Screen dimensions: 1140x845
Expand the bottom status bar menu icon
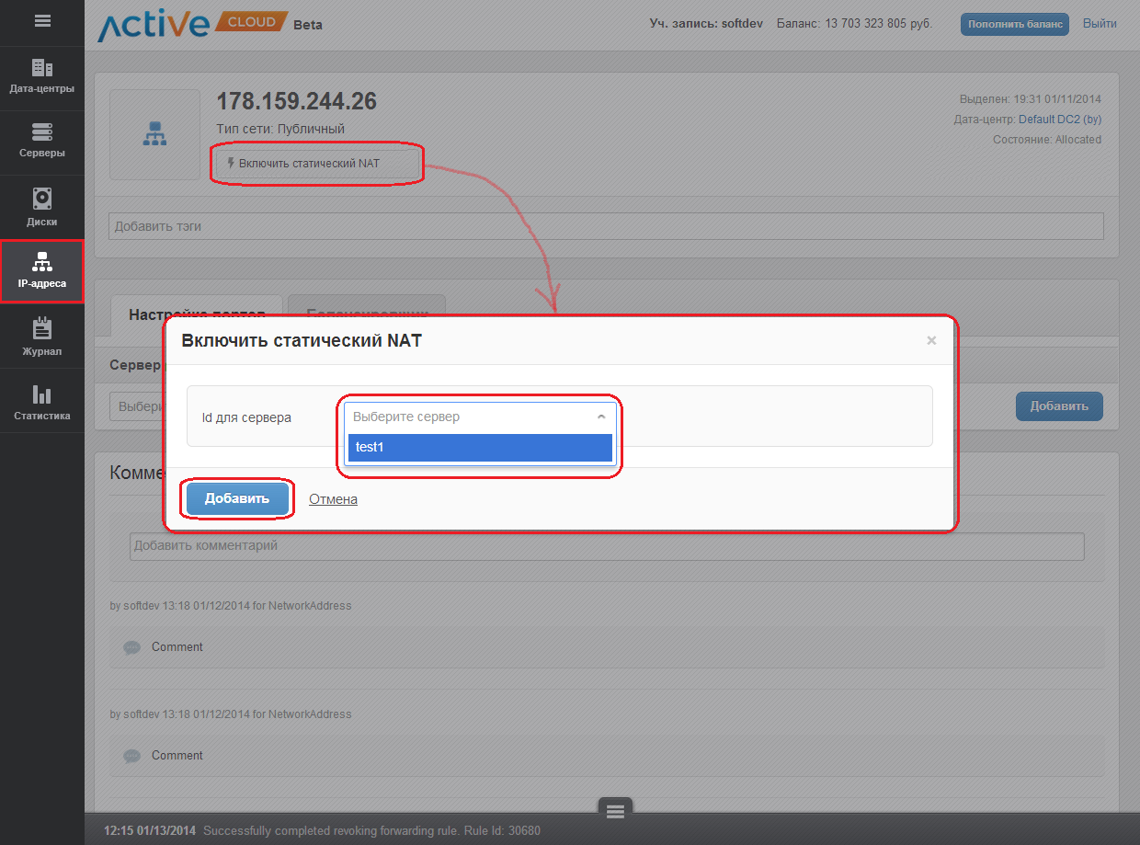(615, 810)
